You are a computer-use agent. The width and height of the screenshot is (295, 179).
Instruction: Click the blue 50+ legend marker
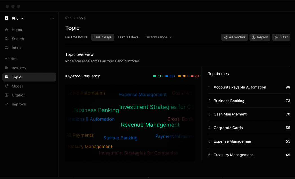167,76
